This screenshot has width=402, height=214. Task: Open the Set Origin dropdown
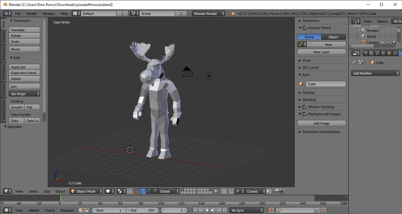click(24, 94)
